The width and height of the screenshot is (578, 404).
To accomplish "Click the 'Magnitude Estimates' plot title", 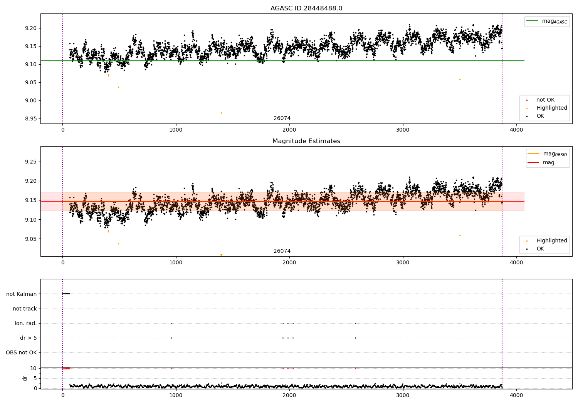I will pyautogui.click(x=306, y=141).
